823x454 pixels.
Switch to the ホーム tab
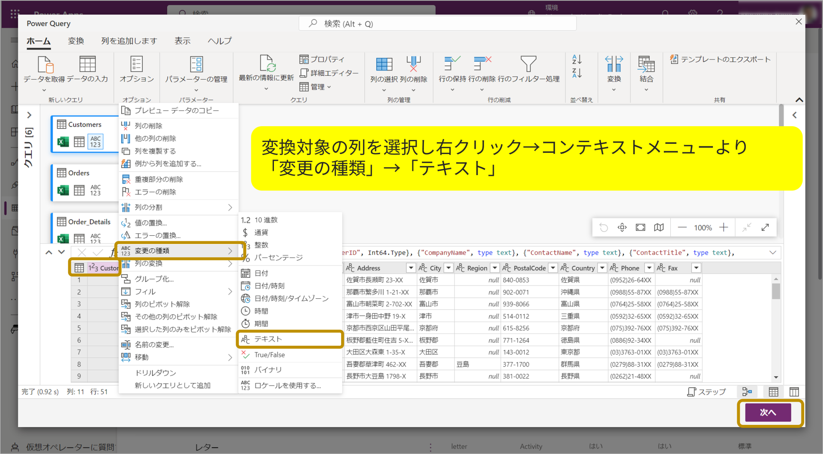39,41
